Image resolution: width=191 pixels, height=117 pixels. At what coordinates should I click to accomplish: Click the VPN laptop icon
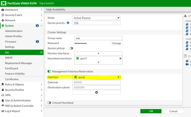pos(3,95)
